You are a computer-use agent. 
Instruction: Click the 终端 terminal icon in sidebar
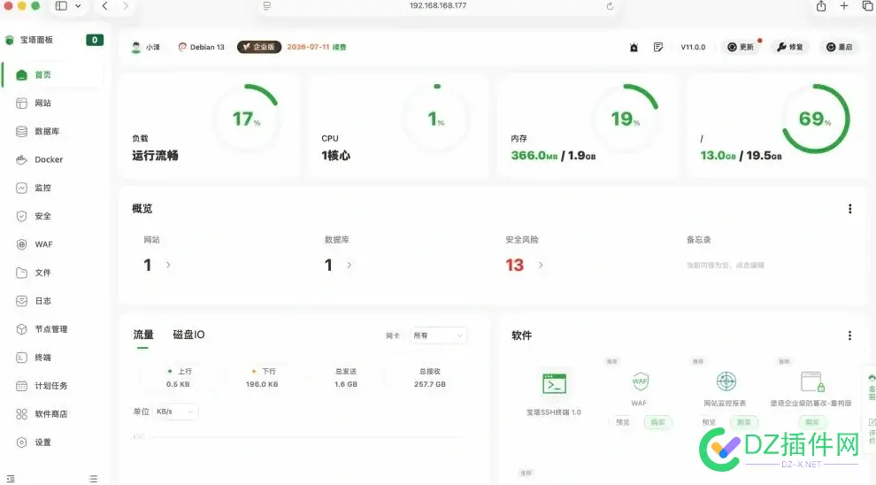point(22,358)
